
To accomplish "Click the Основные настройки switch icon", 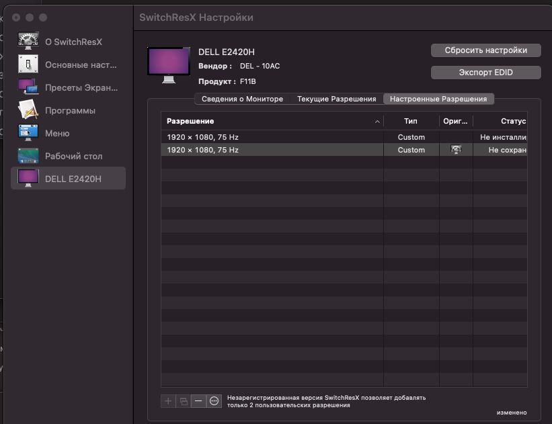I will point(28,65).
